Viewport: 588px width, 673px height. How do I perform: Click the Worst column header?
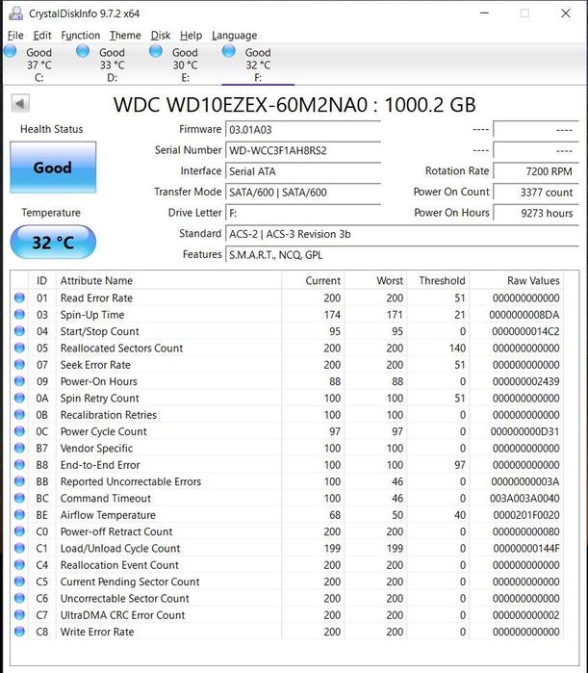pos(375,281)
